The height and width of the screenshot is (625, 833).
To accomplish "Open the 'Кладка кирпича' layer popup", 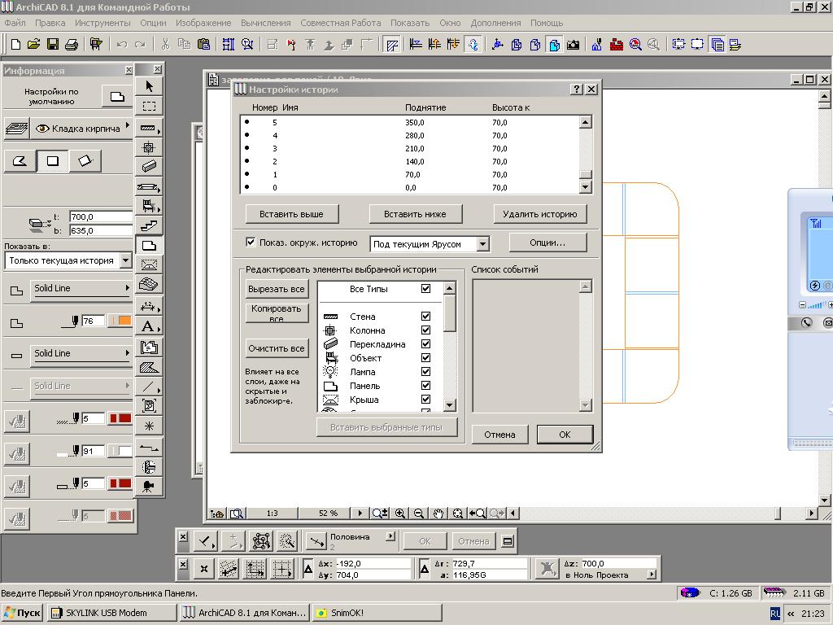I will click(81, 129).
